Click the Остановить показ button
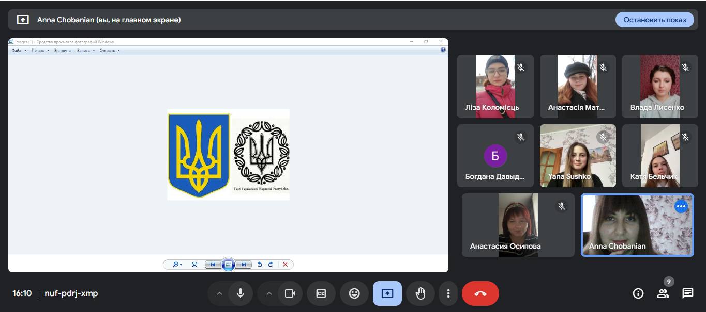This screenshot has height=312, width=706. 654,20
